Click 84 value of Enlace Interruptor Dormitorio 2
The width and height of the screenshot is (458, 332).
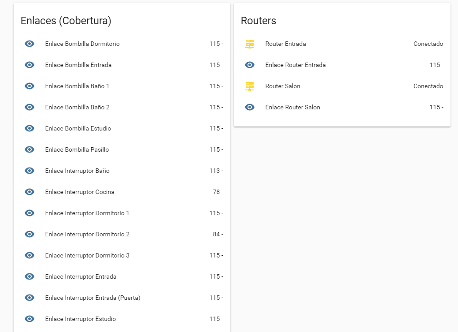pyautogui.click(x=218, y=234)
